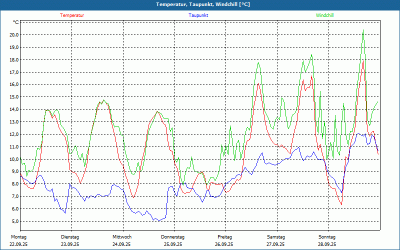400x250 pixels.
Task: Click the date 22.09.25 on the axis
Action: tap(18, 244)
